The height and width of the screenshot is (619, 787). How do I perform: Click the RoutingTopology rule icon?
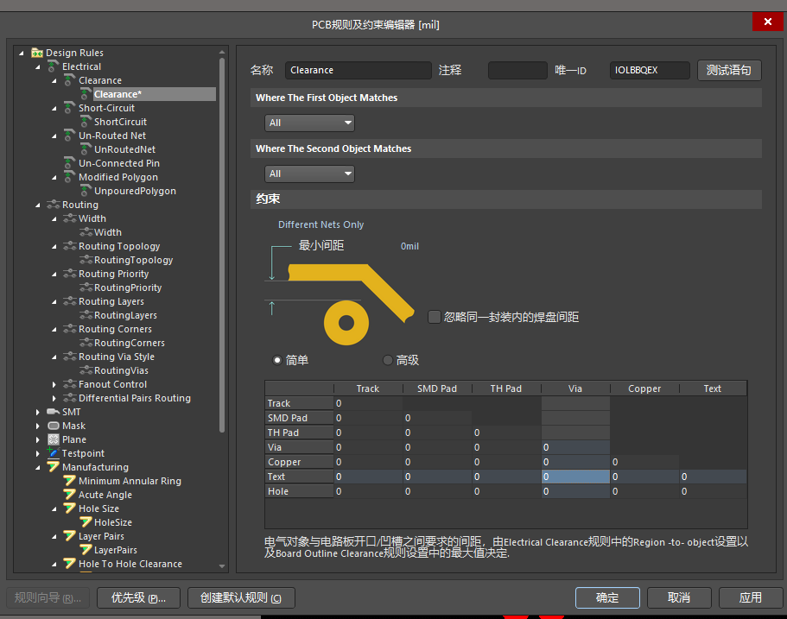point(86,259)
